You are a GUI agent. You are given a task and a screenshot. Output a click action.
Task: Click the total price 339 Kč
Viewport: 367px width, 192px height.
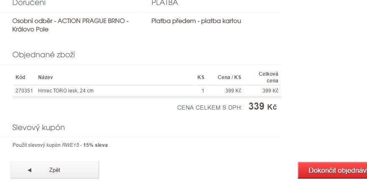click(263, 107)
